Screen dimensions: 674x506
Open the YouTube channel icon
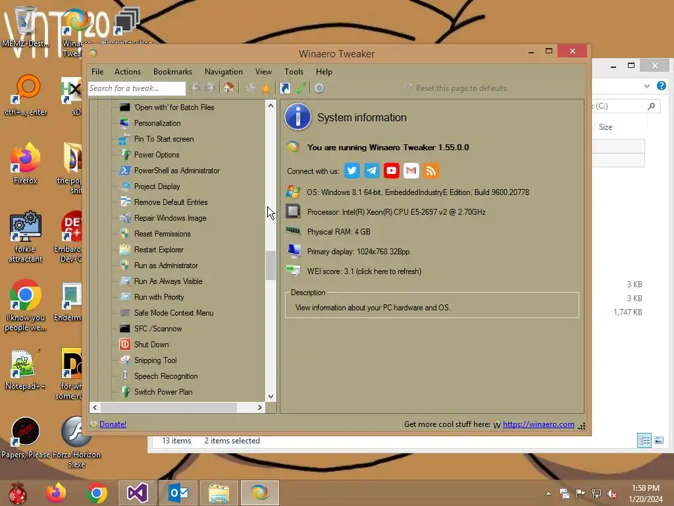(x=391, y=171)
